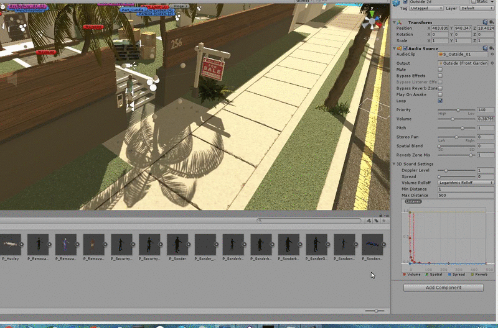Open the Audio Source help icon
The image size is (498, 328).
[485, 48]
